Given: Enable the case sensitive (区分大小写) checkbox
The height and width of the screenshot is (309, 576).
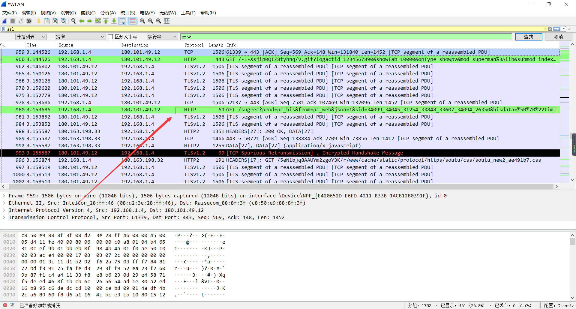Looking at the screenshot, I should pos(110,37).
